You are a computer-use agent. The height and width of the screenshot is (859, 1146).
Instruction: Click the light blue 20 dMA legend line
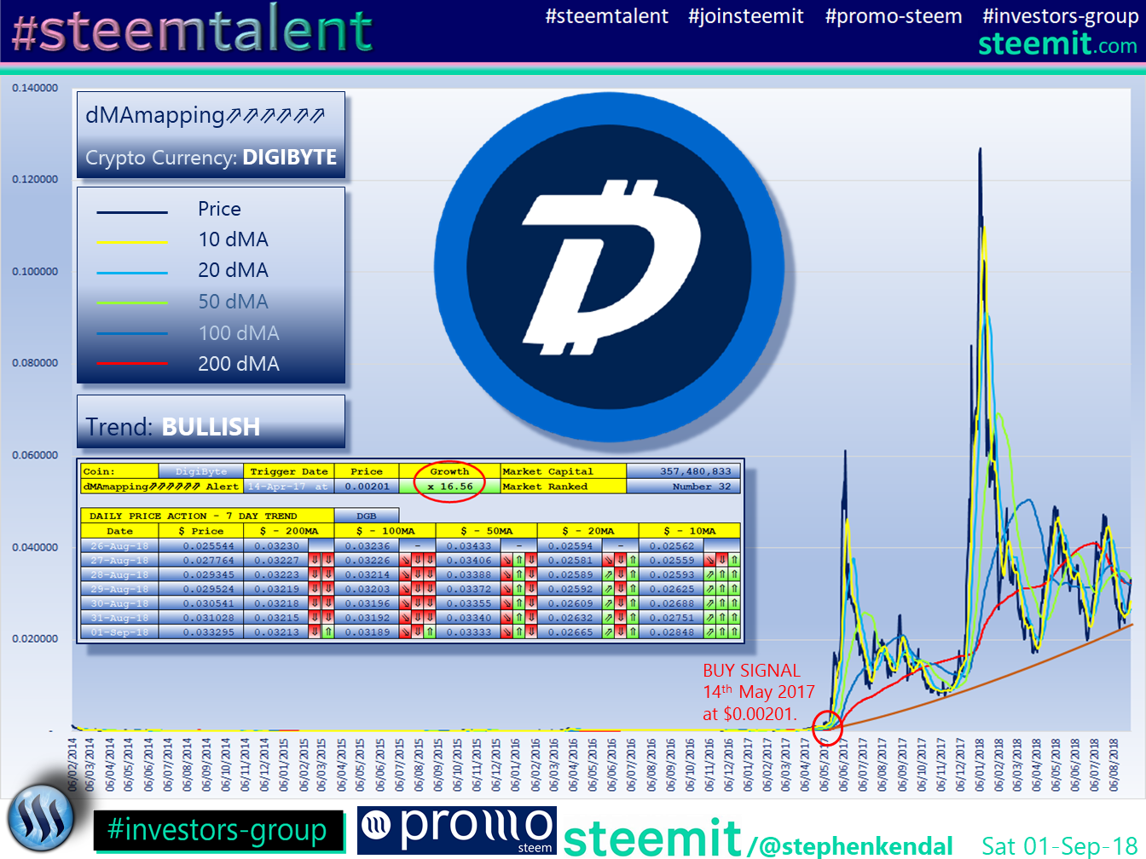(132, 273)
